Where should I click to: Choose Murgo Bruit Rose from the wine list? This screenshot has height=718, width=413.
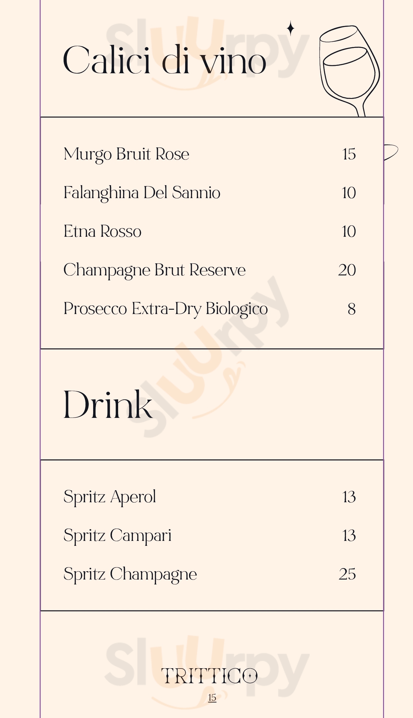click(x=126, y=154)
